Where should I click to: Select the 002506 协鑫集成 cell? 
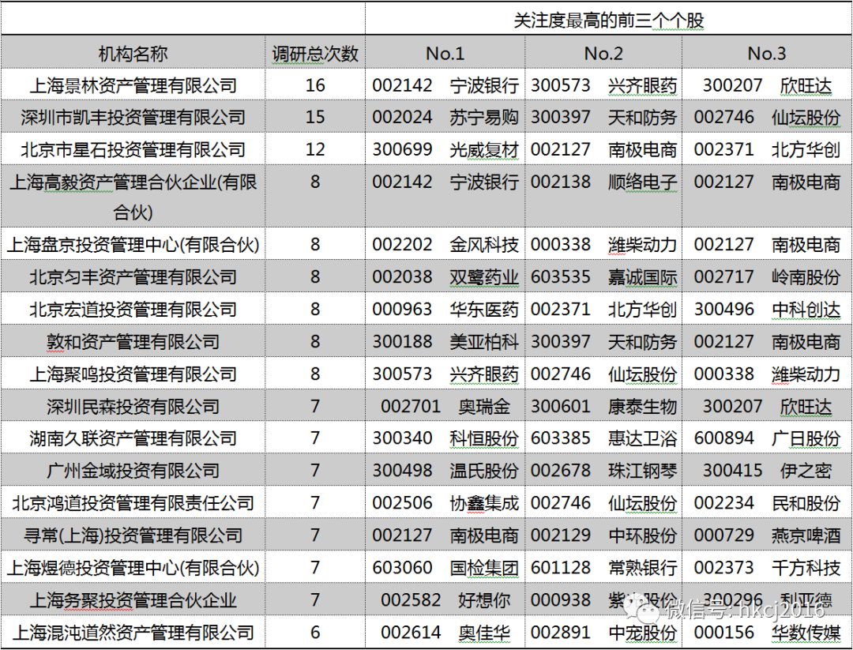tap(445, 502)
